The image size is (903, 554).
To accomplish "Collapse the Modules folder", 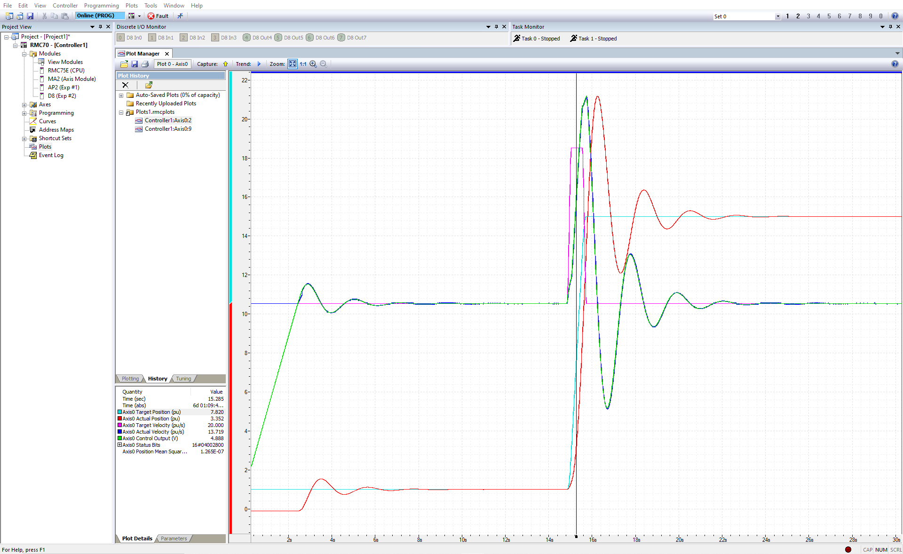I will (x=24, y=54).
